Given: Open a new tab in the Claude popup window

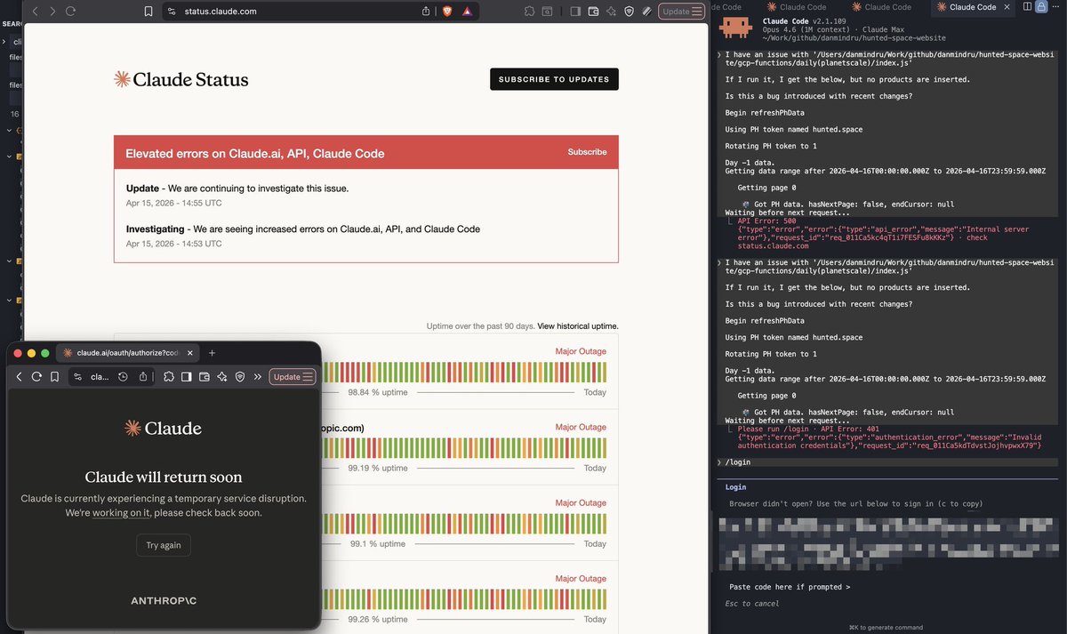Looking at the screenshot, I should [212, 353].
